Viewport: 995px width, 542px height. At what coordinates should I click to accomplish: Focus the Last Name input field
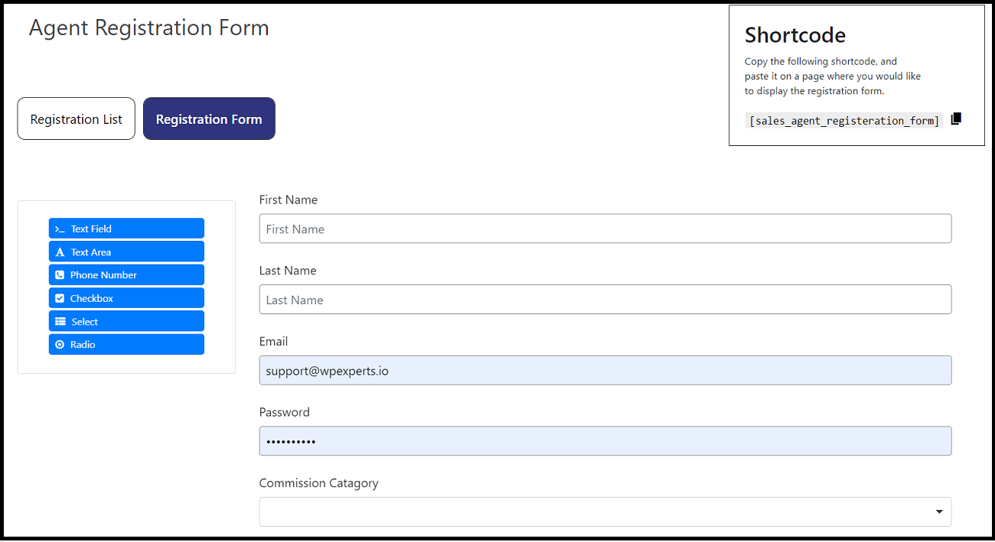[x=605, y=300]
